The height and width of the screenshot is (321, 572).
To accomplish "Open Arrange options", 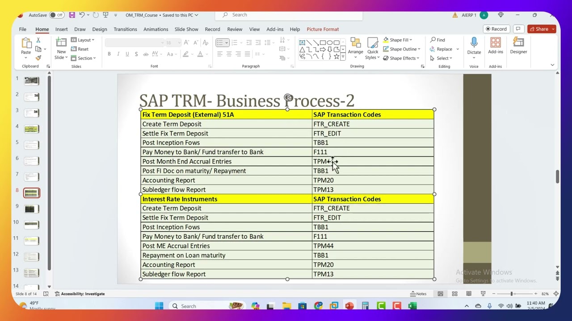I will point(356,48).
